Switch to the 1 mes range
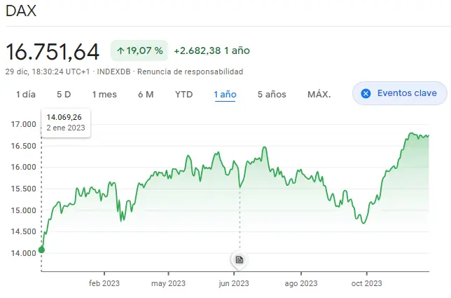 [104, 95]
